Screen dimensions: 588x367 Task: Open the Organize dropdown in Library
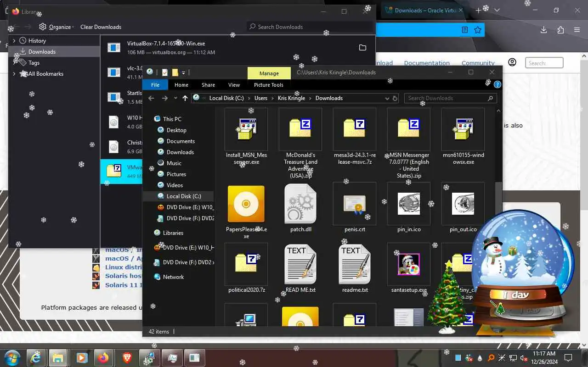tap(57, 27)
